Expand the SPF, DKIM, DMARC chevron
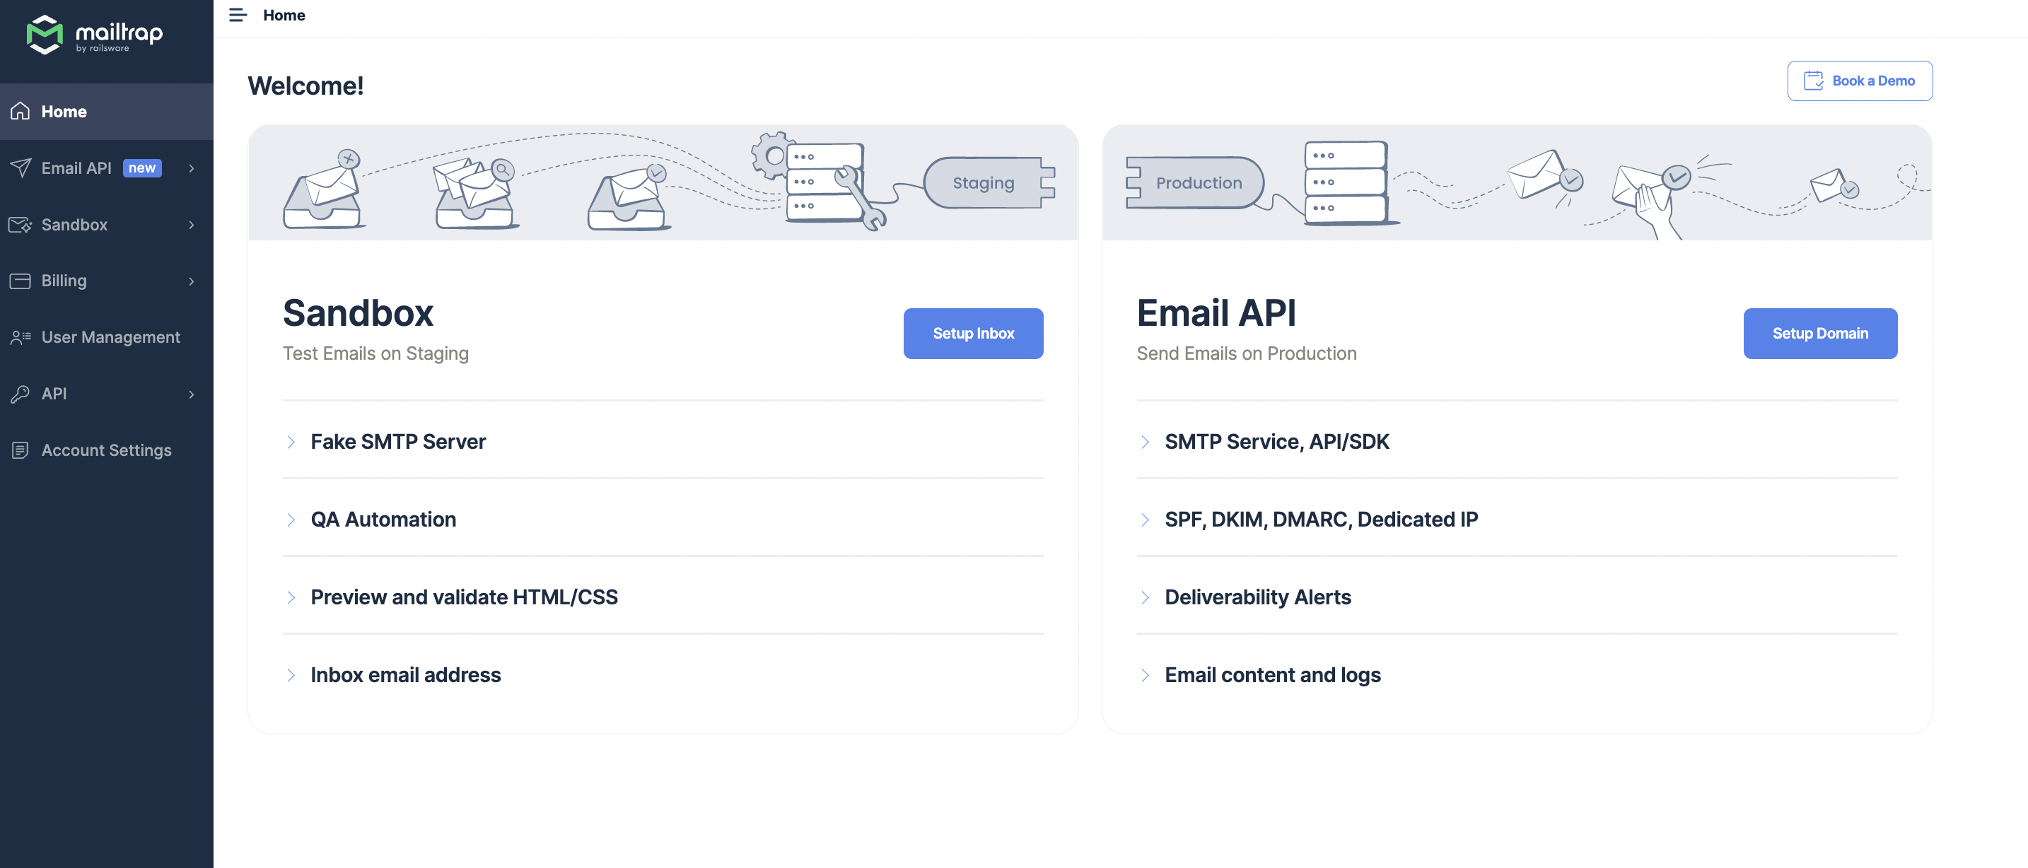Image resolution: width=2028 pixels, height=868 pixels. (x=1145, y=520)
